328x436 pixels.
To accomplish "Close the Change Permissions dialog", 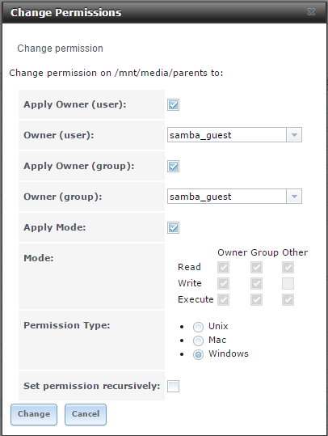I will 311,11.
